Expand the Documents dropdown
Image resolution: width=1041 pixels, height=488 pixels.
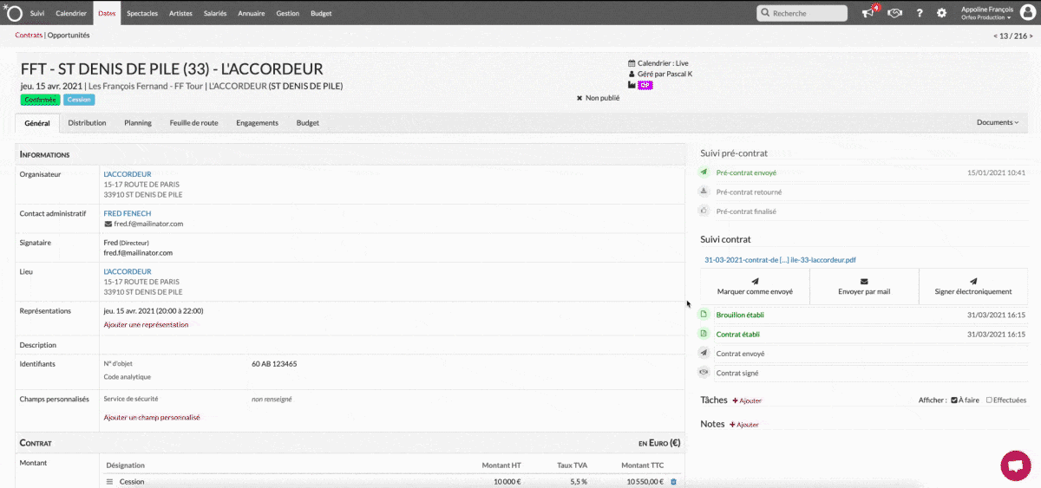tap(998, 123)
